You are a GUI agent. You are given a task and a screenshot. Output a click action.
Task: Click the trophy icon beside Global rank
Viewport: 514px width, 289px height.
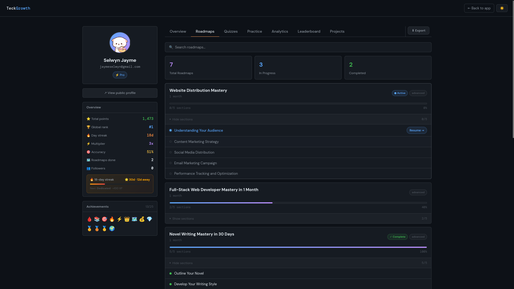coord(88,127)
